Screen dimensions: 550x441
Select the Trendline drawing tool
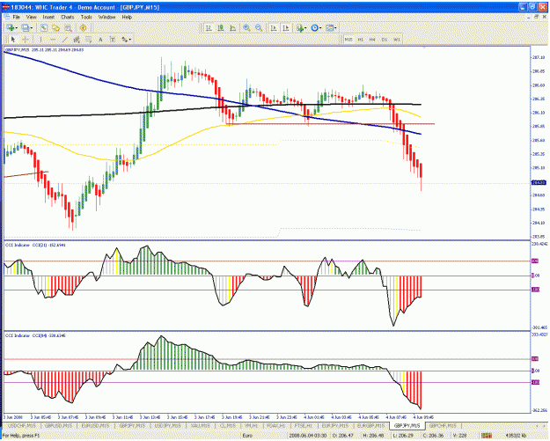point(64,40)
